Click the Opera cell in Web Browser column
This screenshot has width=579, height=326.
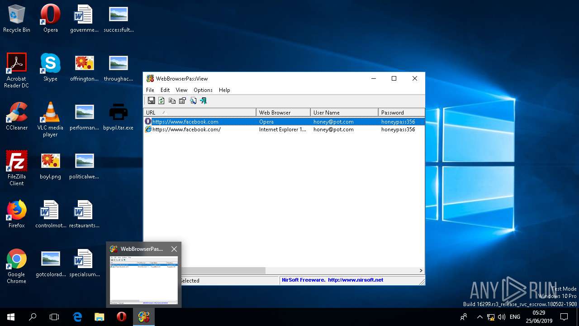(266, 122)
